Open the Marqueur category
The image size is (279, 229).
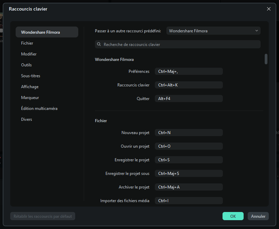pos(30,98)
